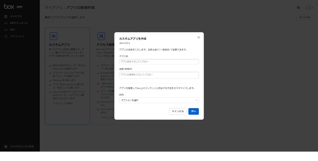Close the カスタムアプリを作成 dialog with X
318x161 pixels.
[x=199, y=37]
